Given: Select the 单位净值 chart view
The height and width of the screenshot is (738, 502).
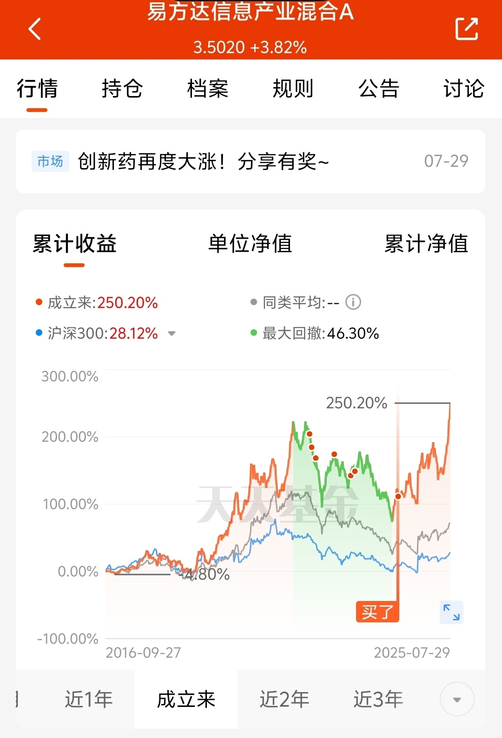Looking at the screenshot, I should point(250,243).
